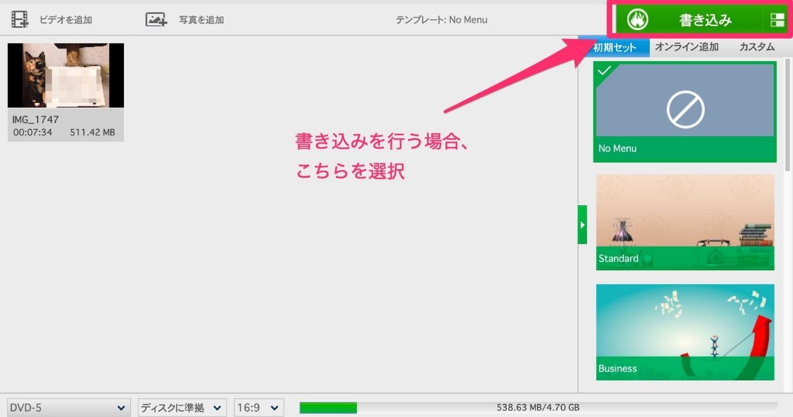
Task: Open the ディスクに準拠 quality dropdown
Action: point(182,407)
